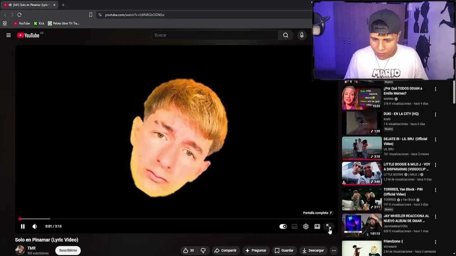The image size is (456, 256).
Task: Pause the video playback
Action: (23, 226)
